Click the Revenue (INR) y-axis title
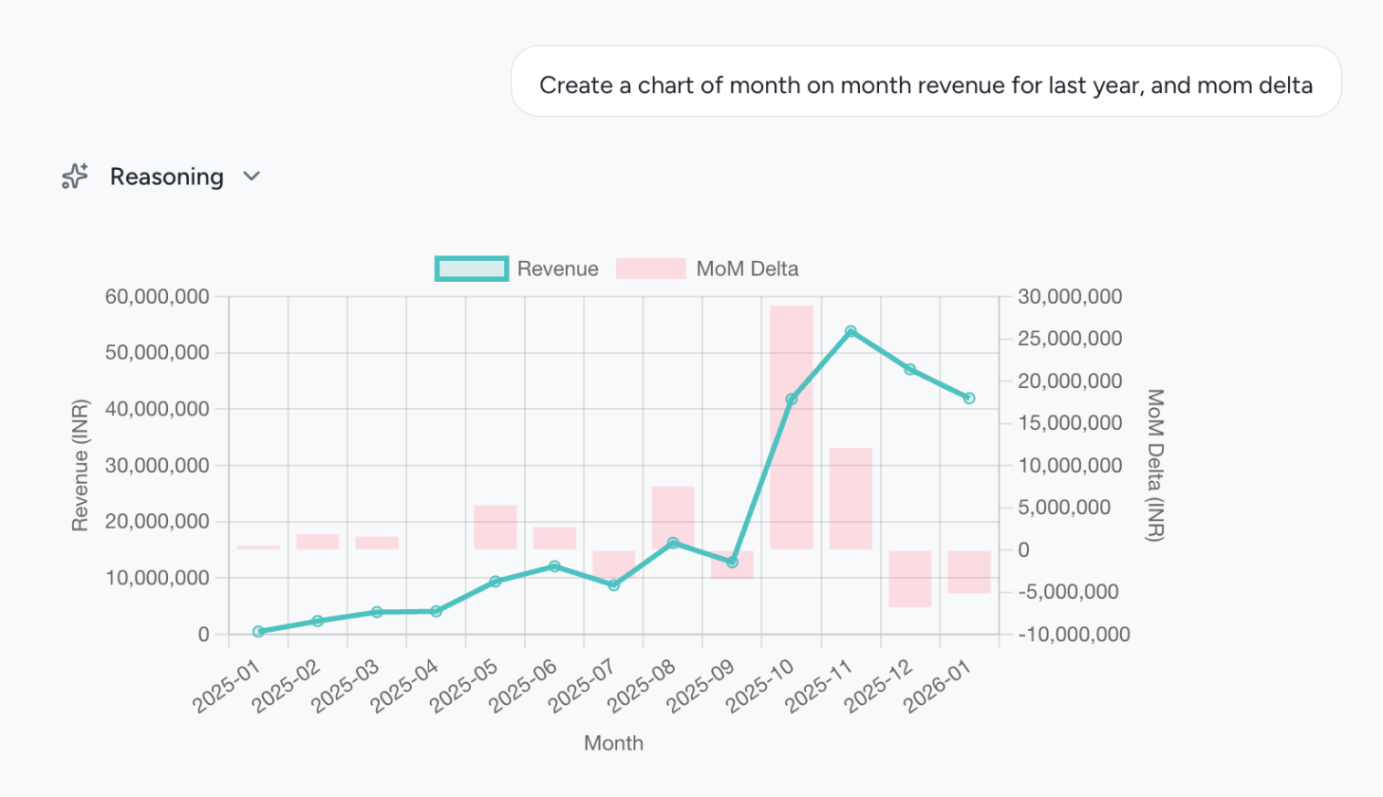Screen dimensions: 1383x797 point(80,465)
